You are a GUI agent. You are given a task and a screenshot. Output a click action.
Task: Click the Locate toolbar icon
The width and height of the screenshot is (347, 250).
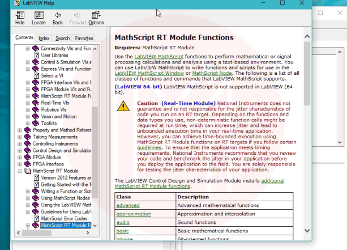click(38, 15)
